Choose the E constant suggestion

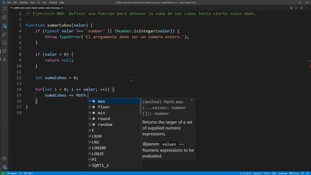point(114,130)
